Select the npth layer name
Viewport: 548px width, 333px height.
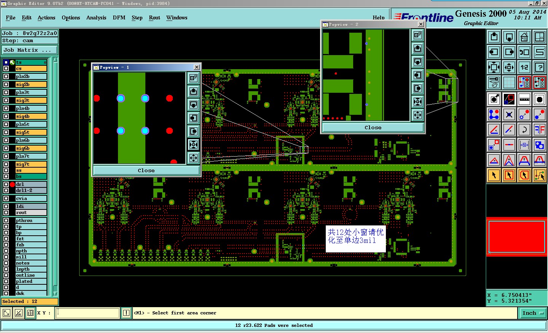31,251
